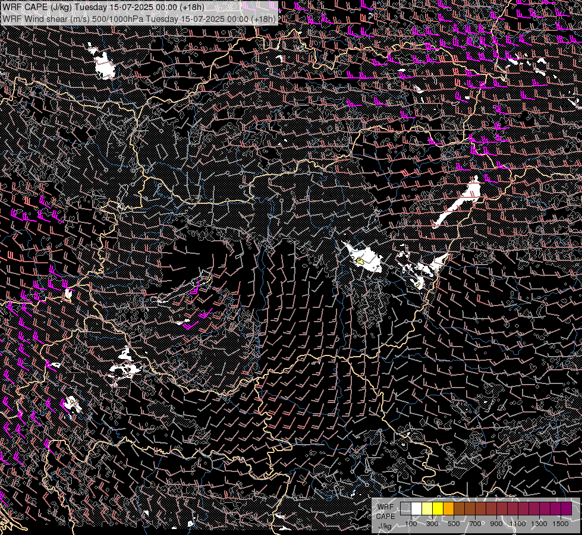Click the WRF CAPE (J/kg) title line
This screenshot has height=535, width=582.
[103, 7]
